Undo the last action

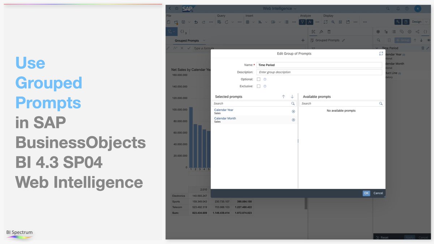(x=196, y=22)
